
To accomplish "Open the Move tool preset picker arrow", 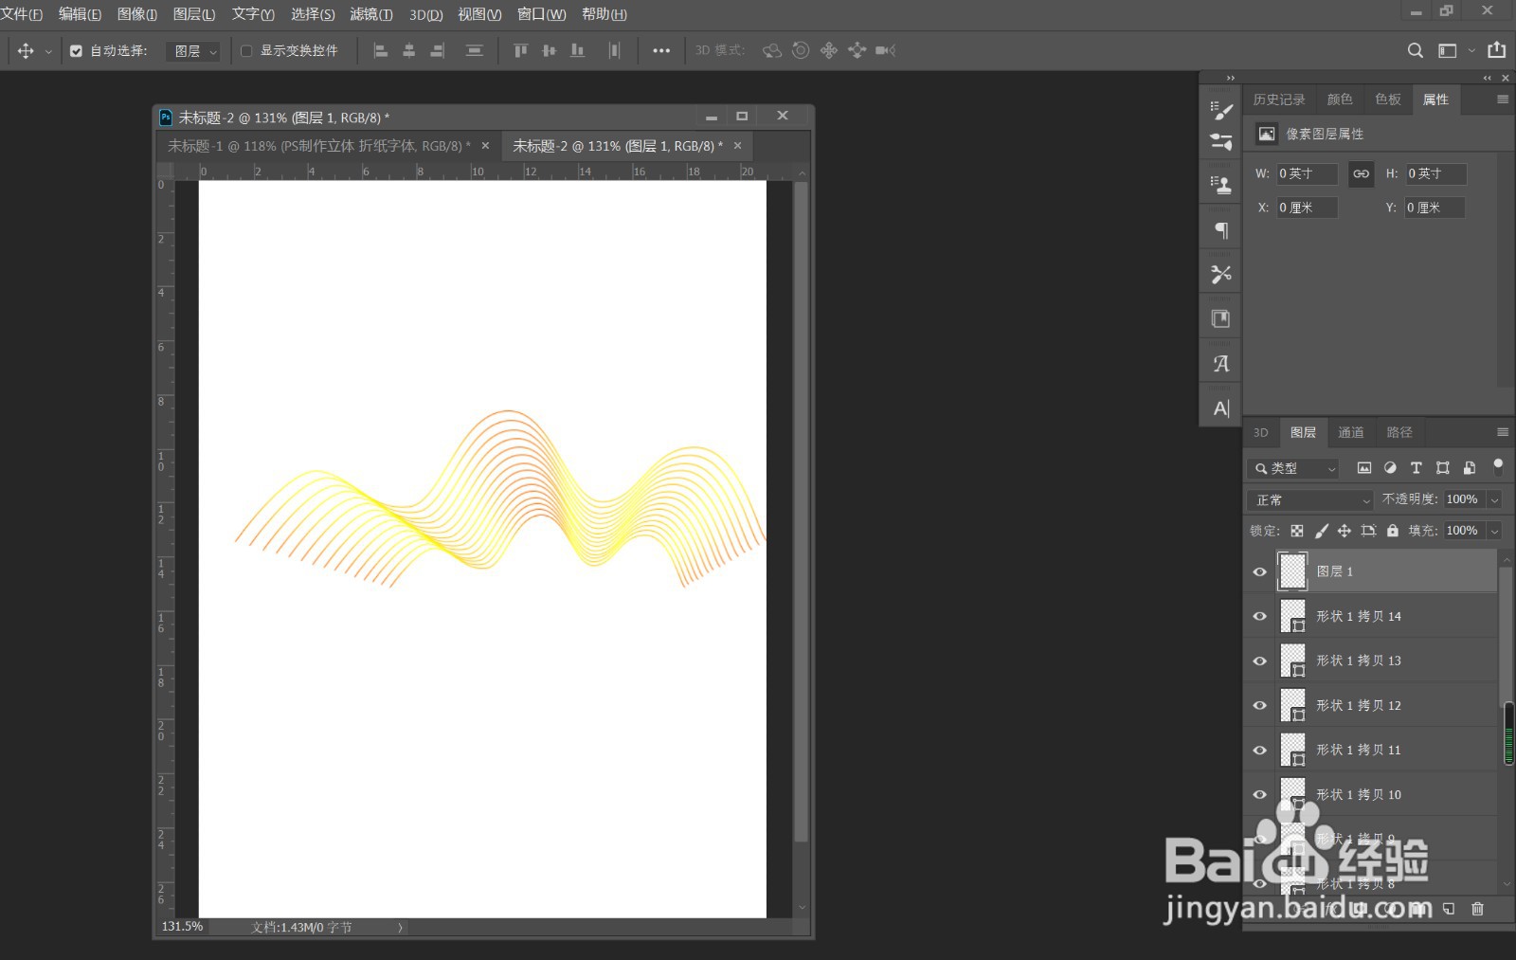I will click(48, 52).
